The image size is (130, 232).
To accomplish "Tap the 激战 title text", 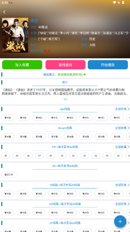I will pyautogui.click(x=34, y=20).
